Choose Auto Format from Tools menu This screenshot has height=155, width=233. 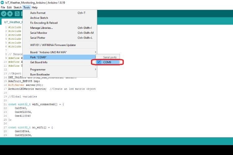pyautogui.click(x=60, y=13)
